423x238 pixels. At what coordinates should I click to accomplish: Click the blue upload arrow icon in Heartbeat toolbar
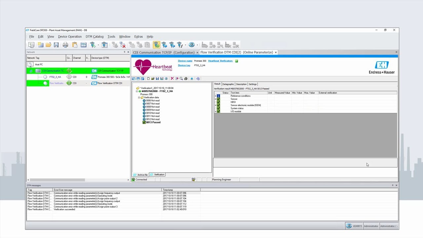192,79
